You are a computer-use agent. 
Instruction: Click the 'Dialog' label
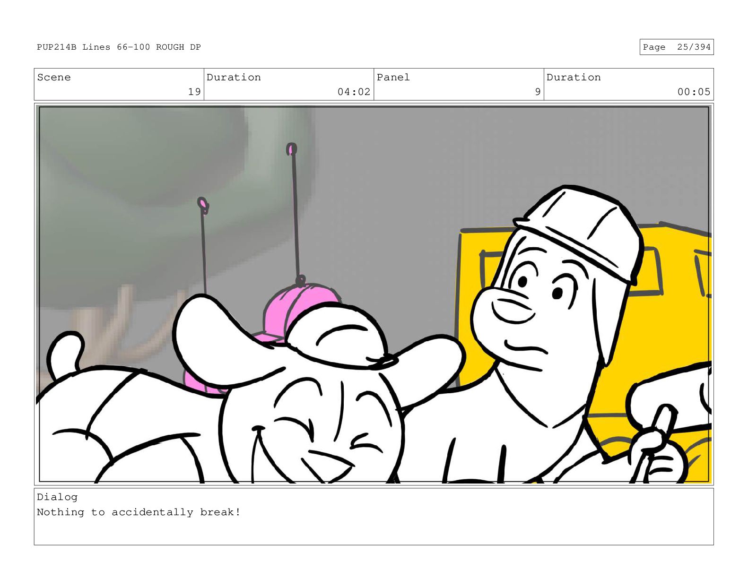(x=57, y=497)
